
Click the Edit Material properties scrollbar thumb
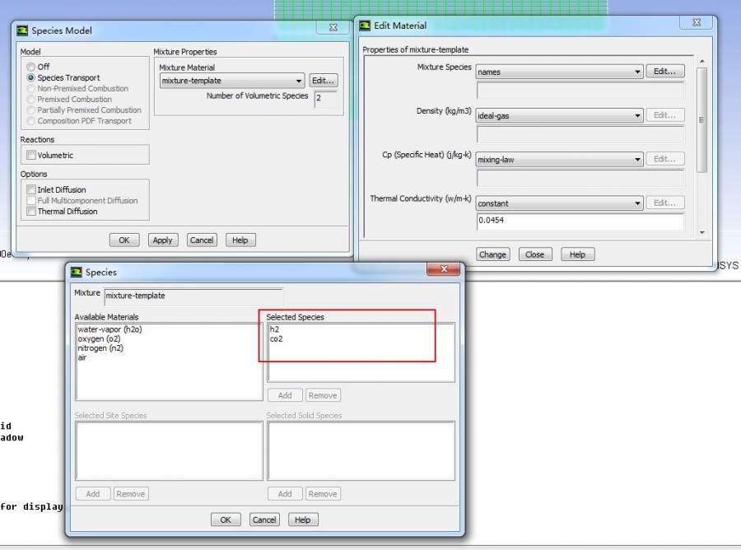click(702, 120)
